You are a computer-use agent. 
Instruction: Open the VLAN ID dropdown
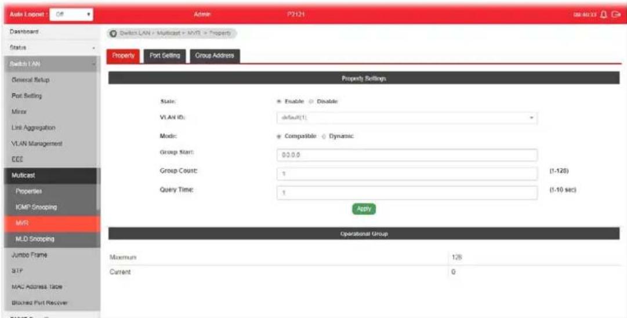pyautogui.click(x=407, y=118)
